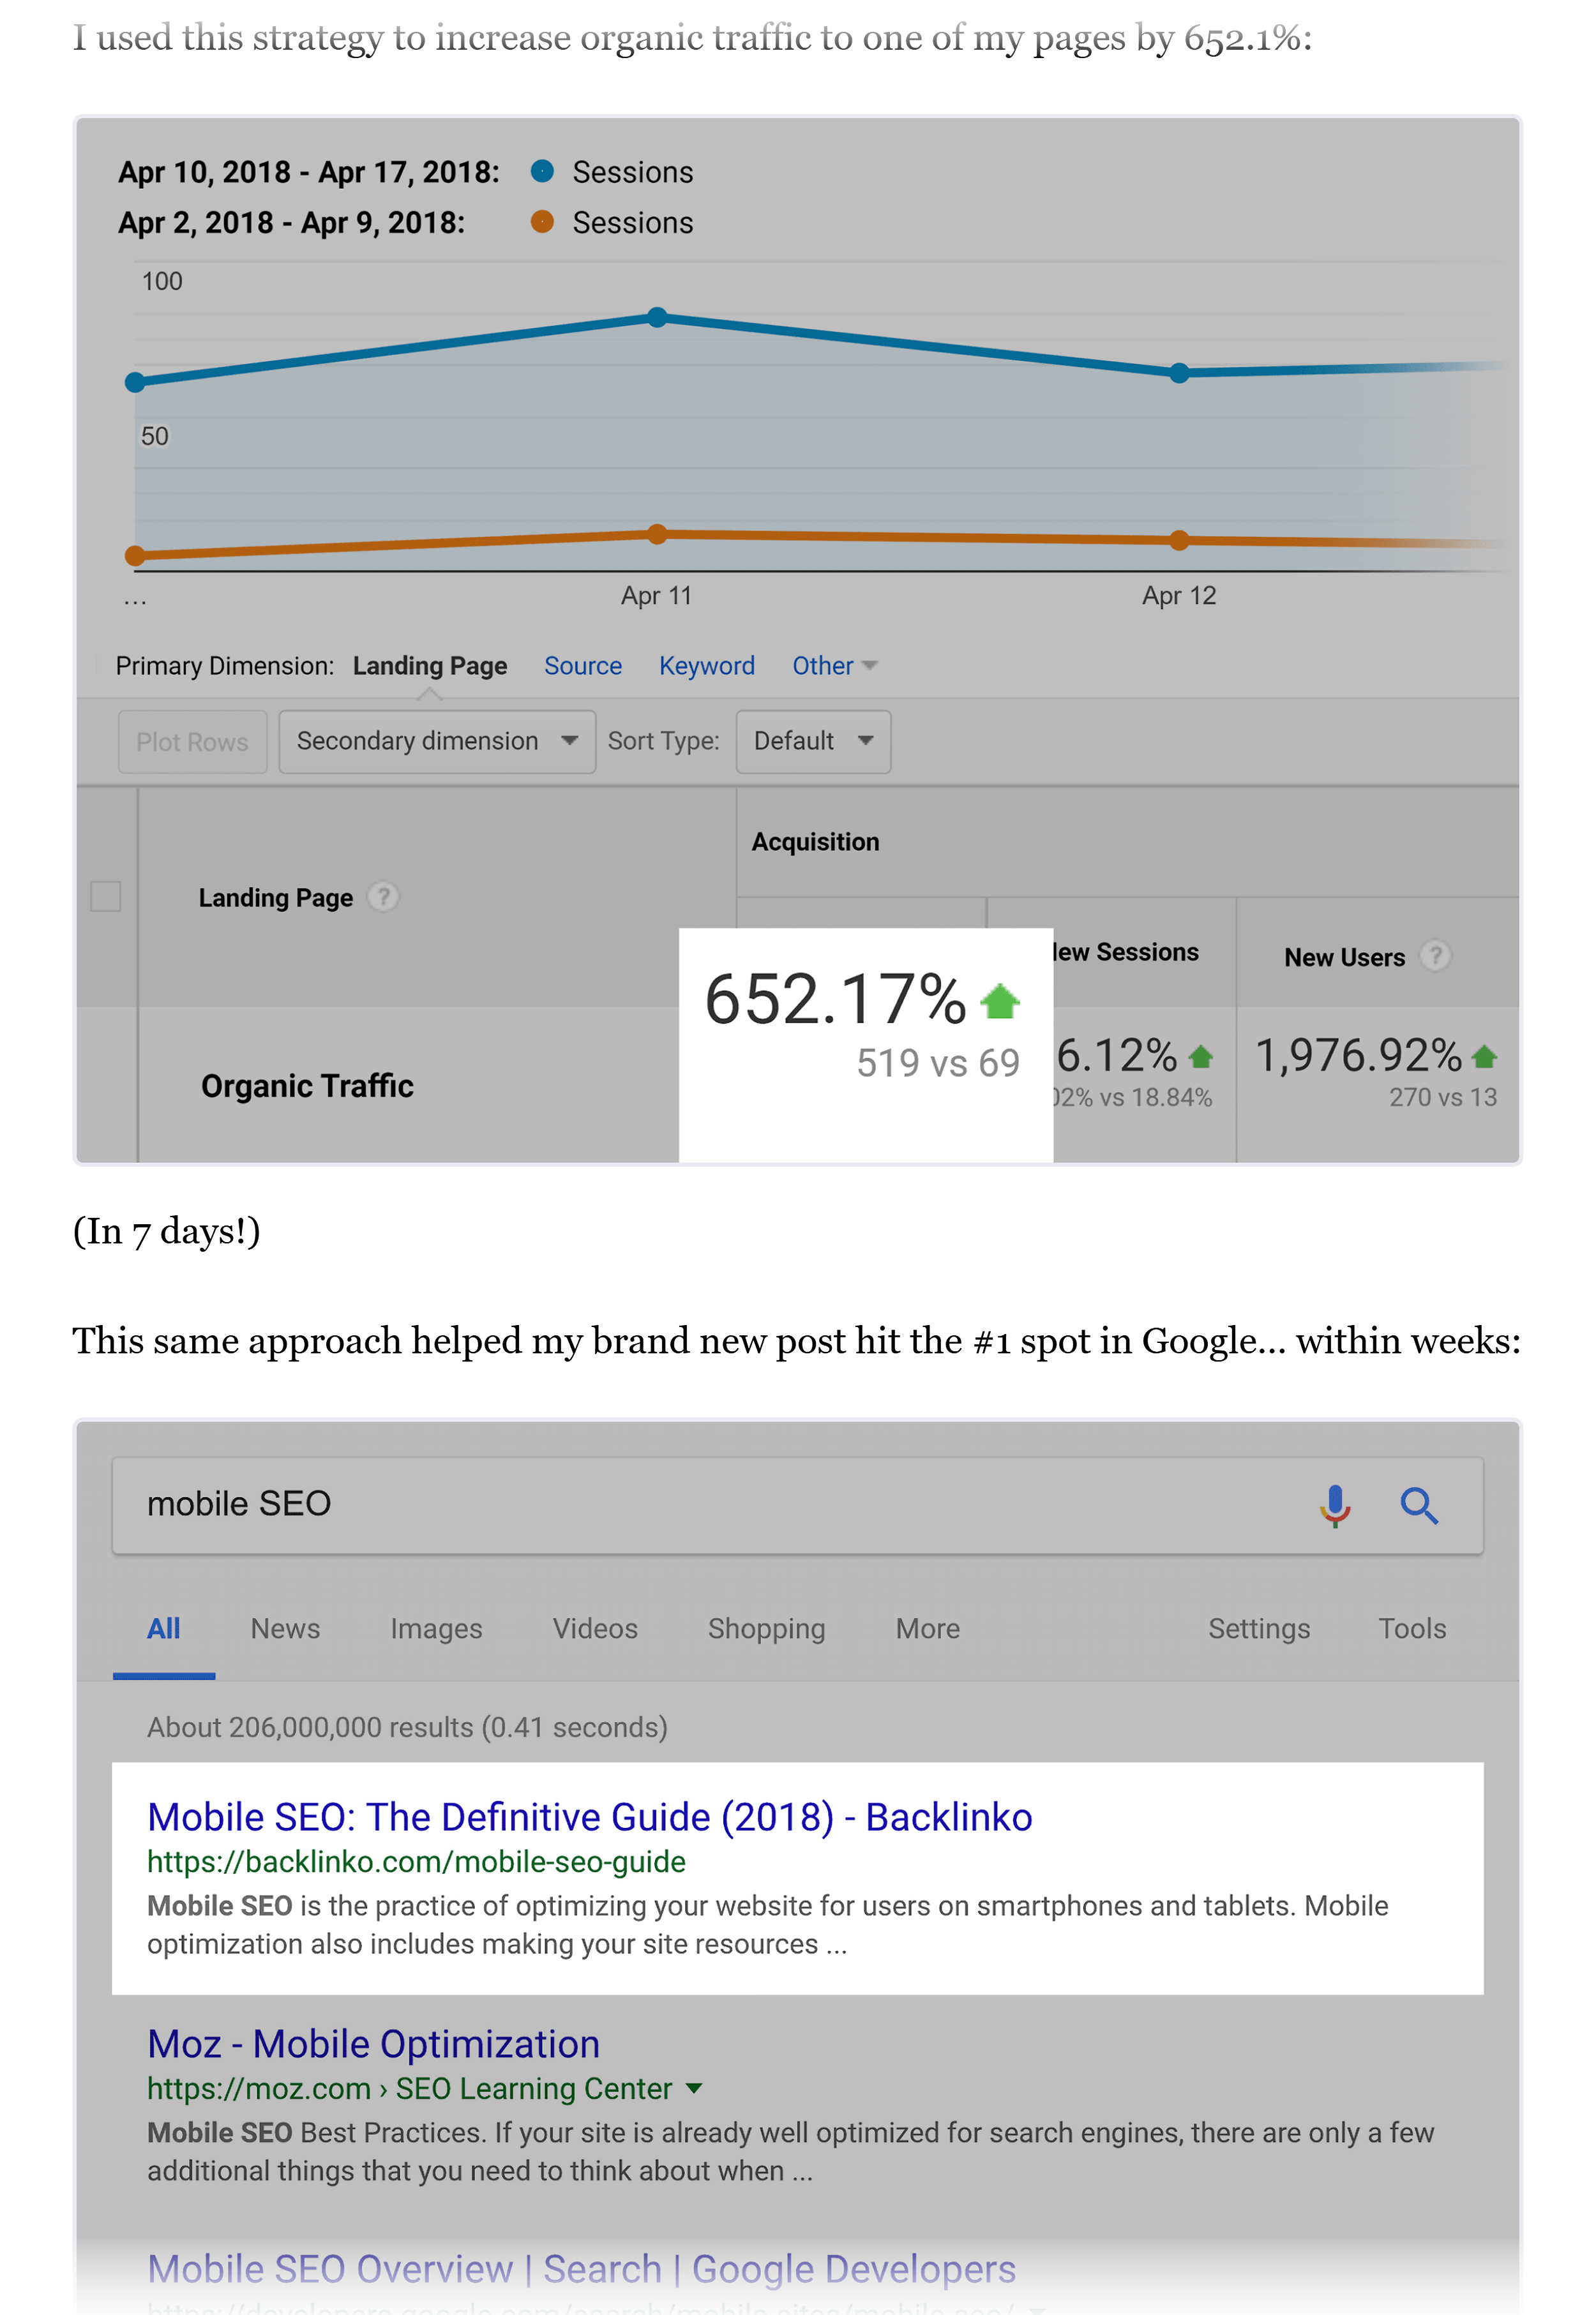Viewport: 1596px width, 2315px height.
Task: Switch to the Videos search tab
Action: pos(595,1628)
